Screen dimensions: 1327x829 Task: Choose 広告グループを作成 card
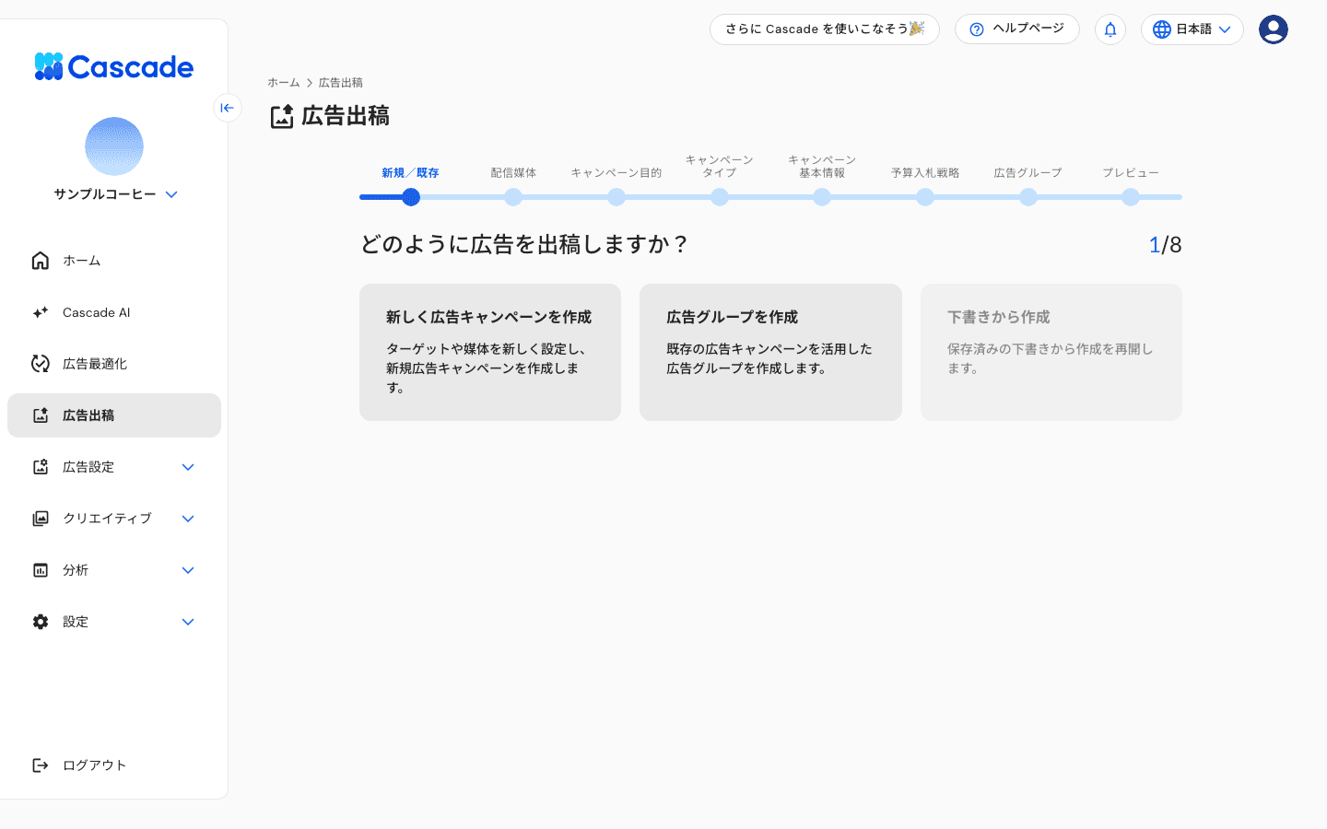point(770,352)
